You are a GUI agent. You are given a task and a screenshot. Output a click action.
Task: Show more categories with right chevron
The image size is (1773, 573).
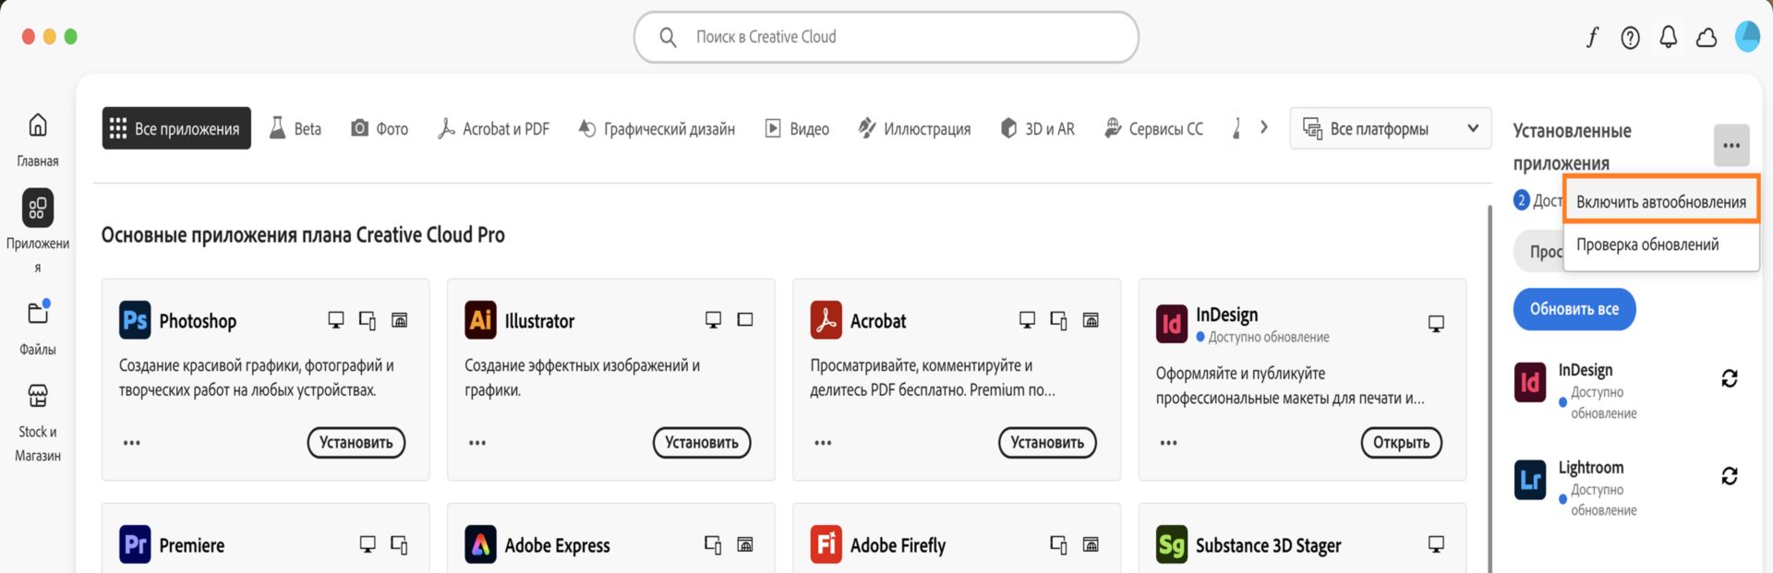(x=1264, y=127)
